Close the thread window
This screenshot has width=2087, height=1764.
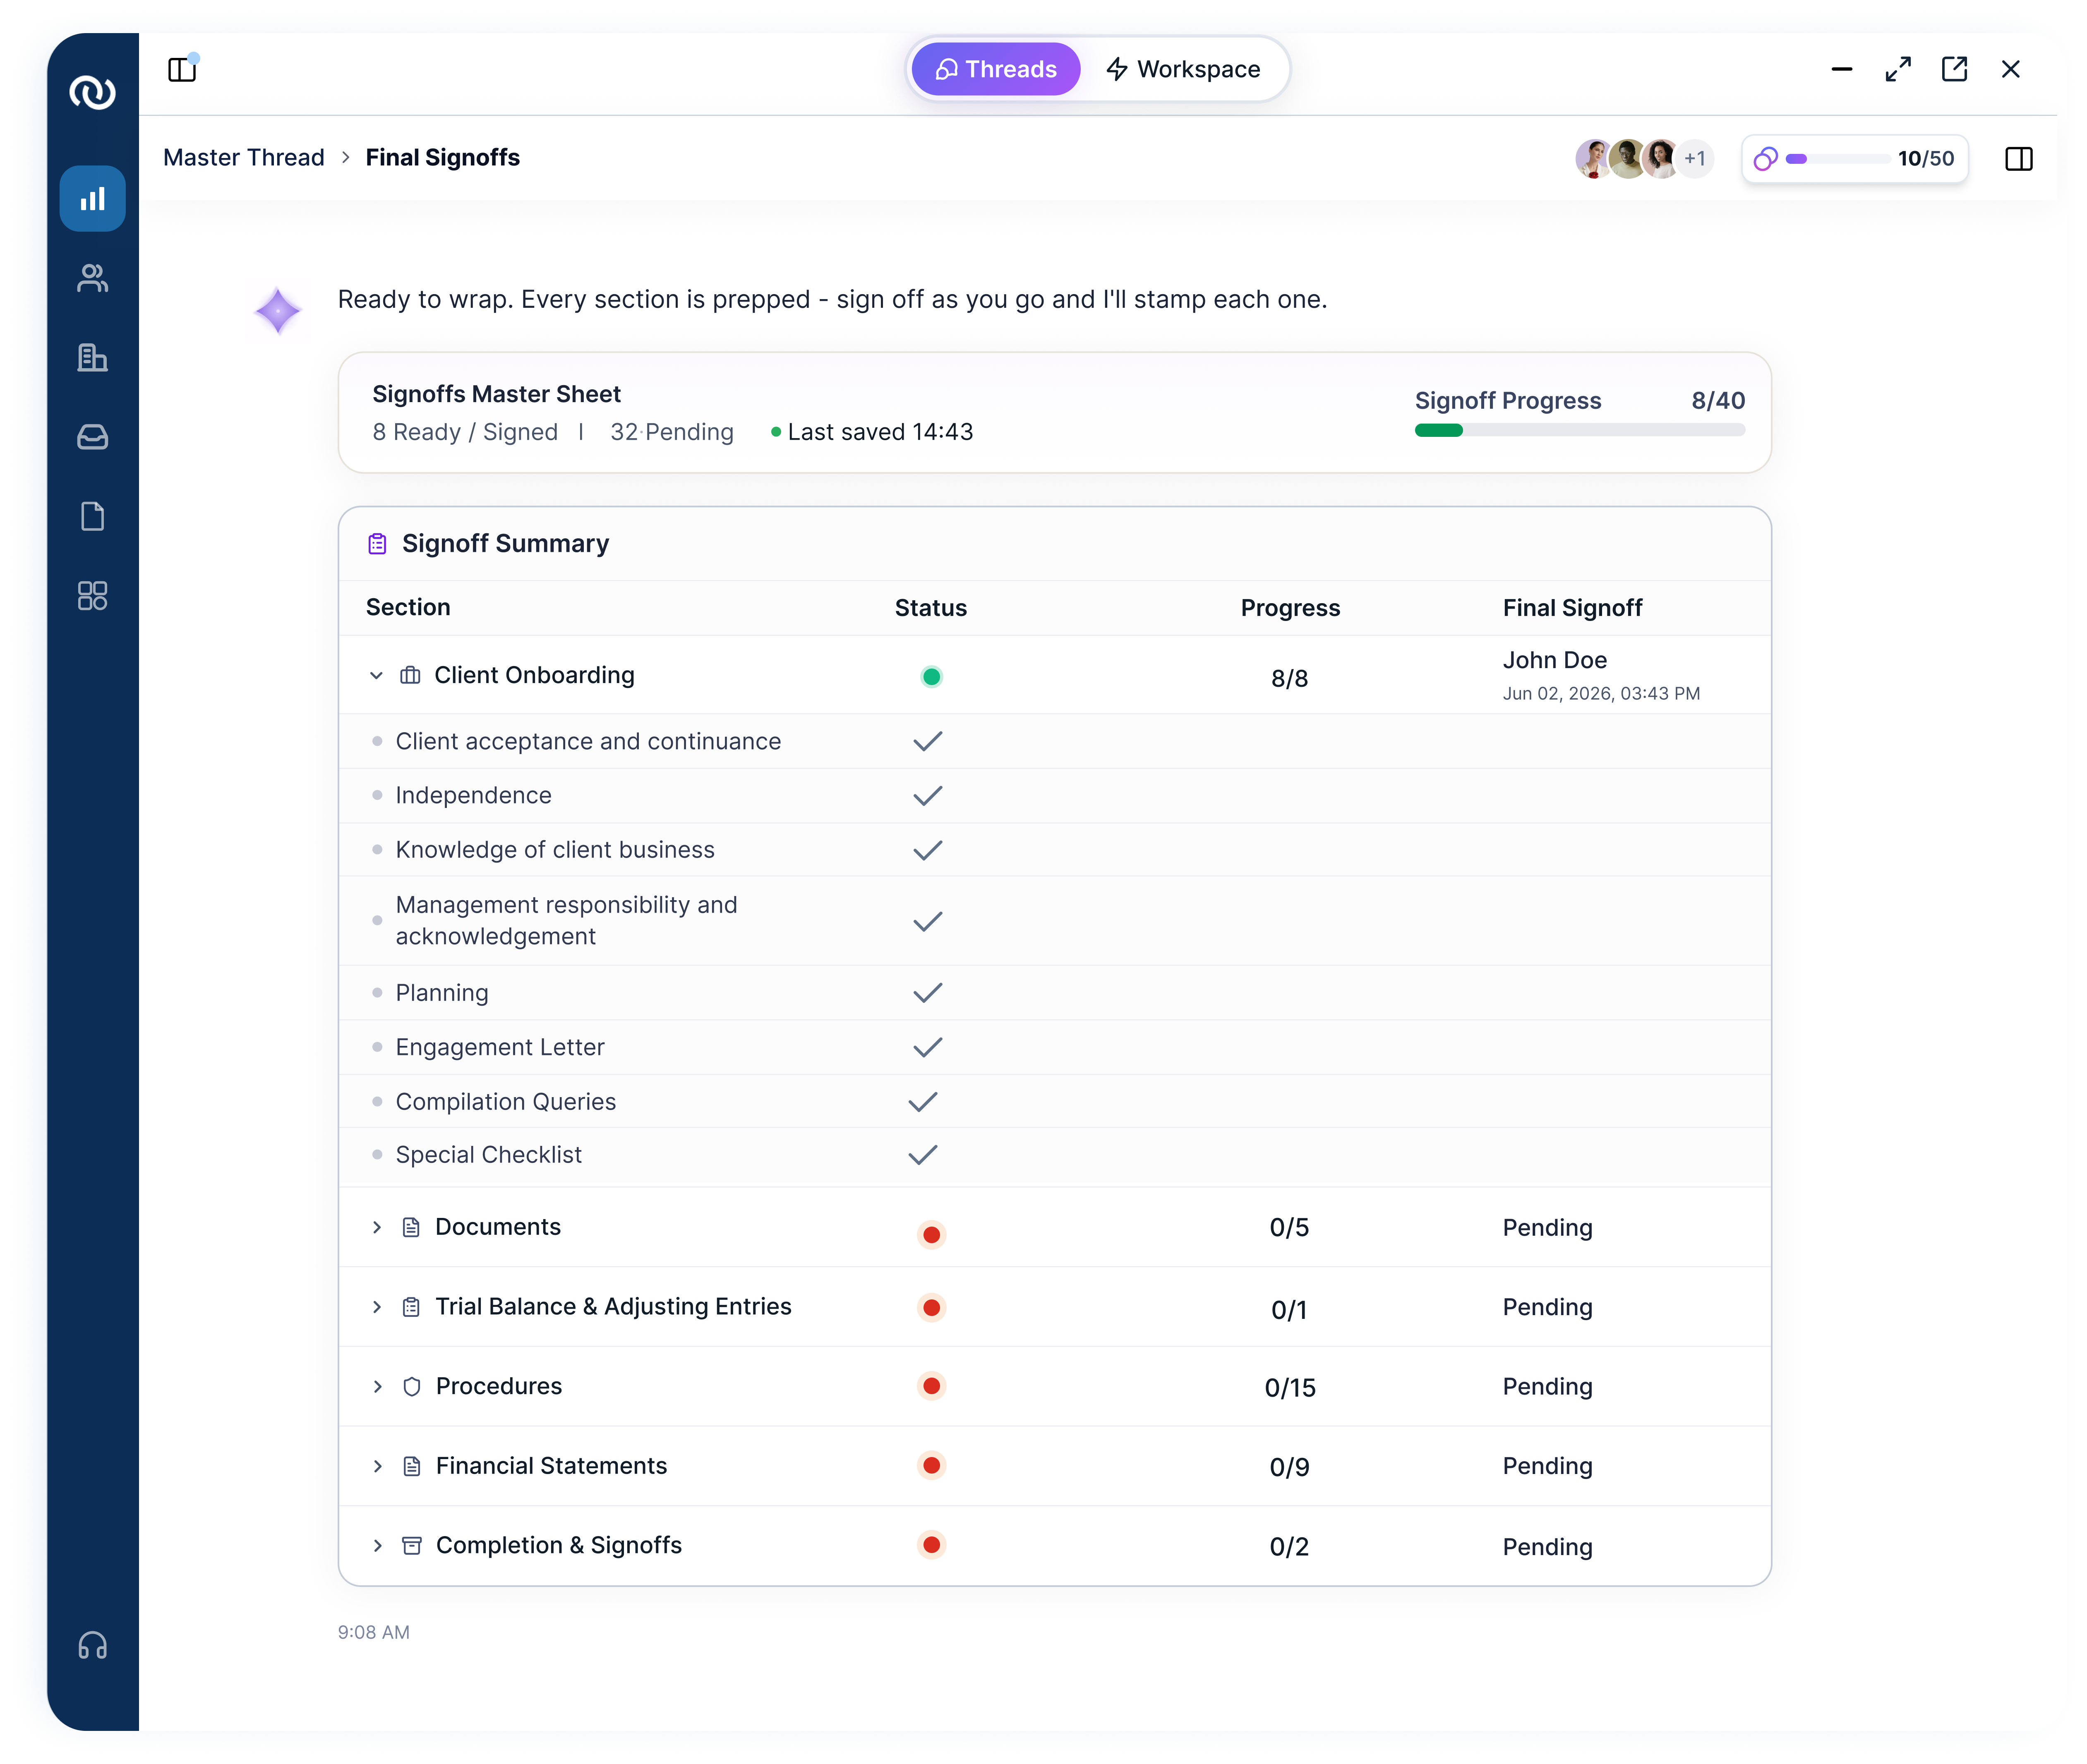click(2010, 69)
